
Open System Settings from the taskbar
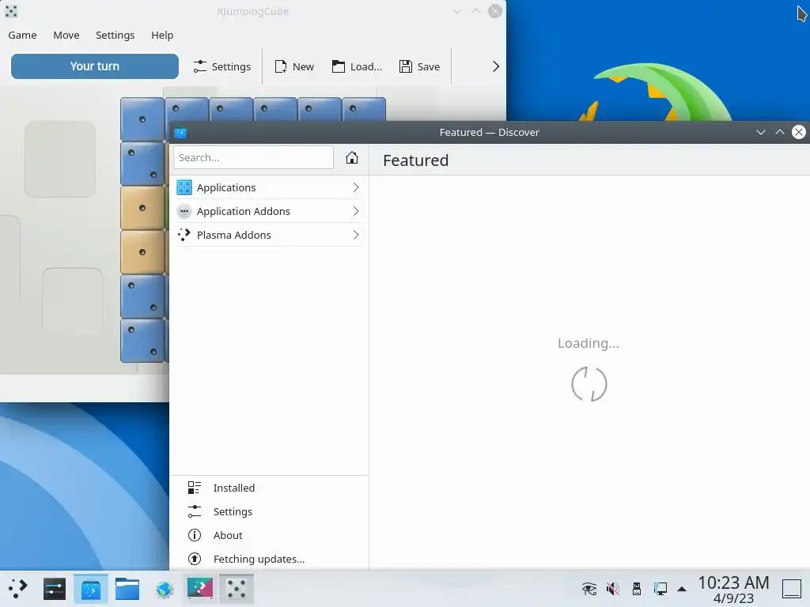point(55,588)
